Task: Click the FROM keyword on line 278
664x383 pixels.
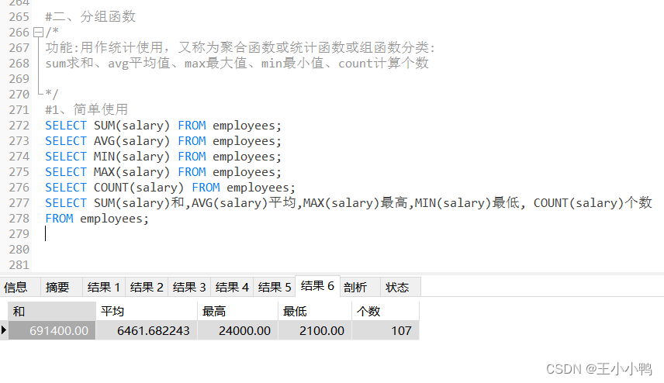Action: pos(59,219)
